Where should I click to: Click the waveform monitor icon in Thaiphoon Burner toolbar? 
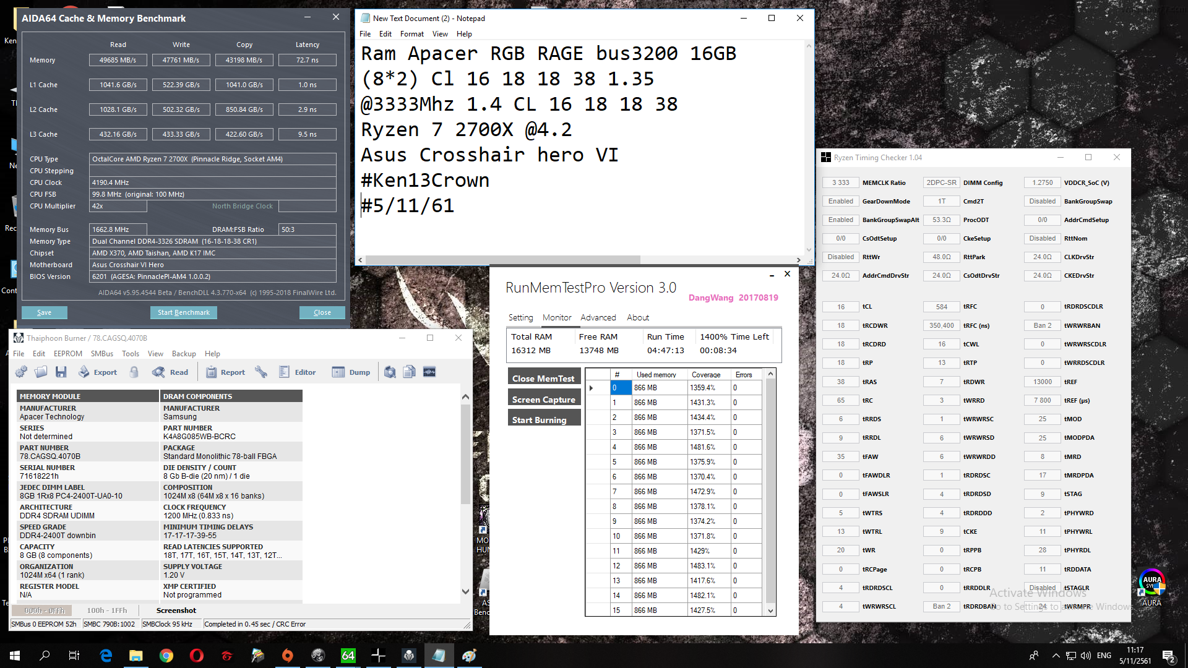click(429, 372)
